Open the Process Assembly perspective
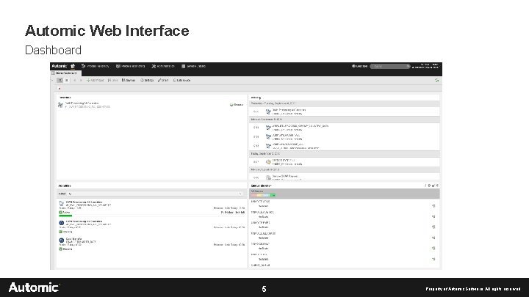Image resolution: width=529 pixels, height=297 pixels. coord(95,66)
